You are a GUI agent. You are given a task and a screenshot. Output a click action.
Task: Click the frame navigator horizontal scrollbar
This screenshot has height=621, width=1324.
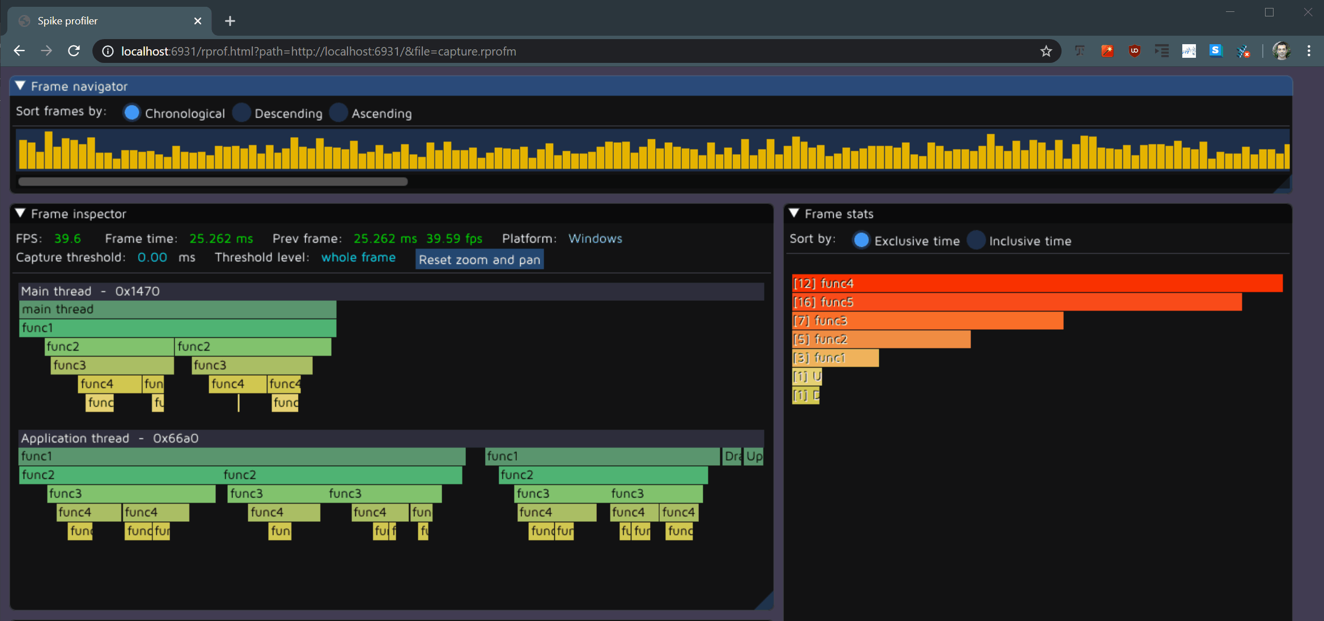(213, 181)
